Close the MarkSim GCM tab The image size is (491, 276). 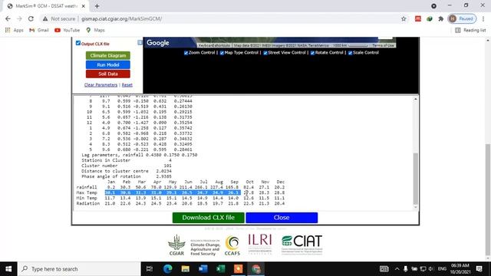click(x=84, y=6)
